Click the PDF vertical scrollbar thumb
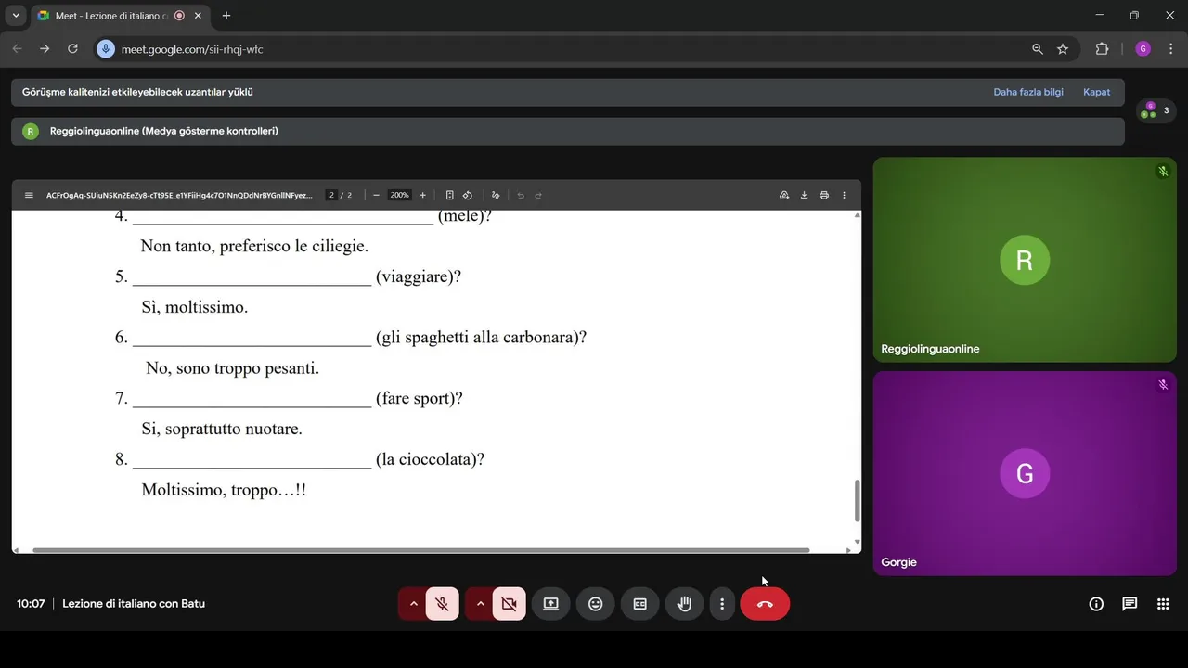The width and height of the screenshot is (1188, 668). (857, 501)
